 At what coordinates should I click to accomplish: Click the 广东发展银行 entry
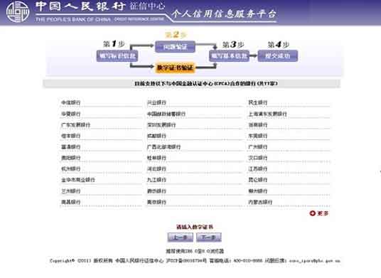click(x=75, y=125)
